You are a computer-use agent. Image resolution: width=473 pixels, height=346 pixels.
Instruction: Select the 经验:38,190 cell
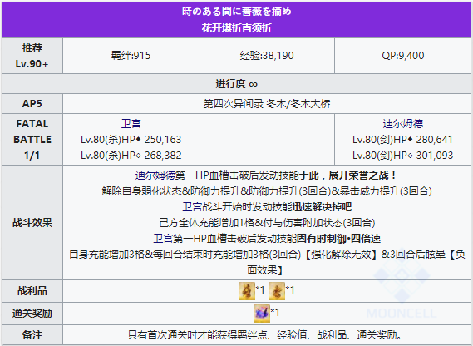coord(267,56)
